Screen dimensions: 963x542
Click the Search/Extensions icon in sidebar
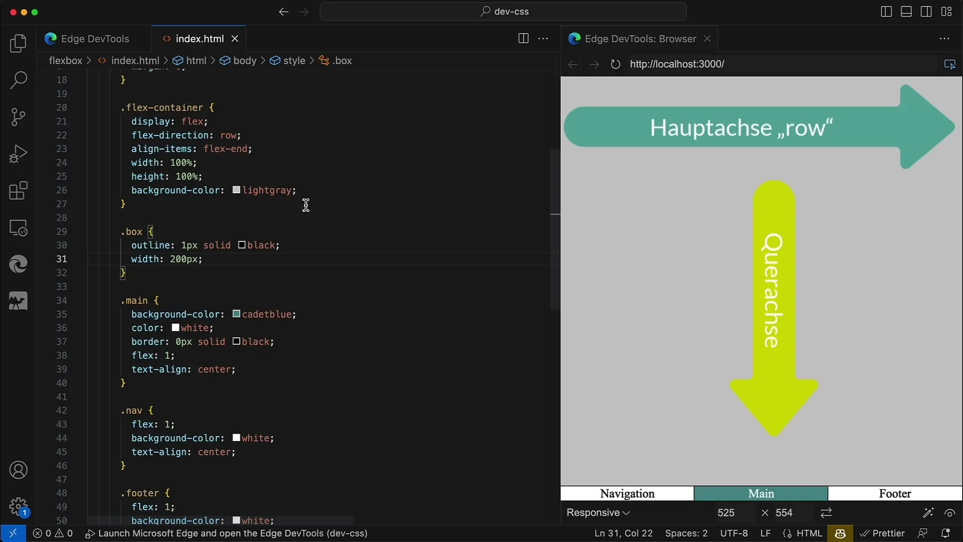coord(18,79)
